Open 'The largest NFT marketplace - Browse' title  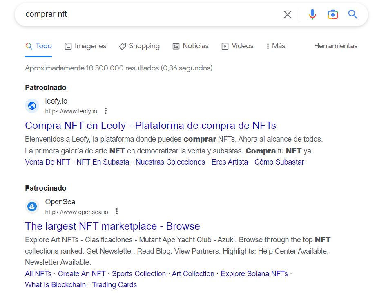(x=112, y=226)
